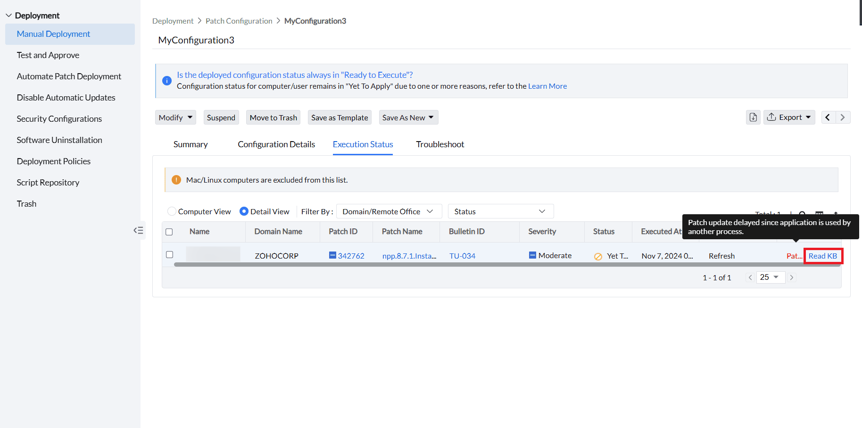
Task: Click the Domain Name column header
Action: coord(278,231)
